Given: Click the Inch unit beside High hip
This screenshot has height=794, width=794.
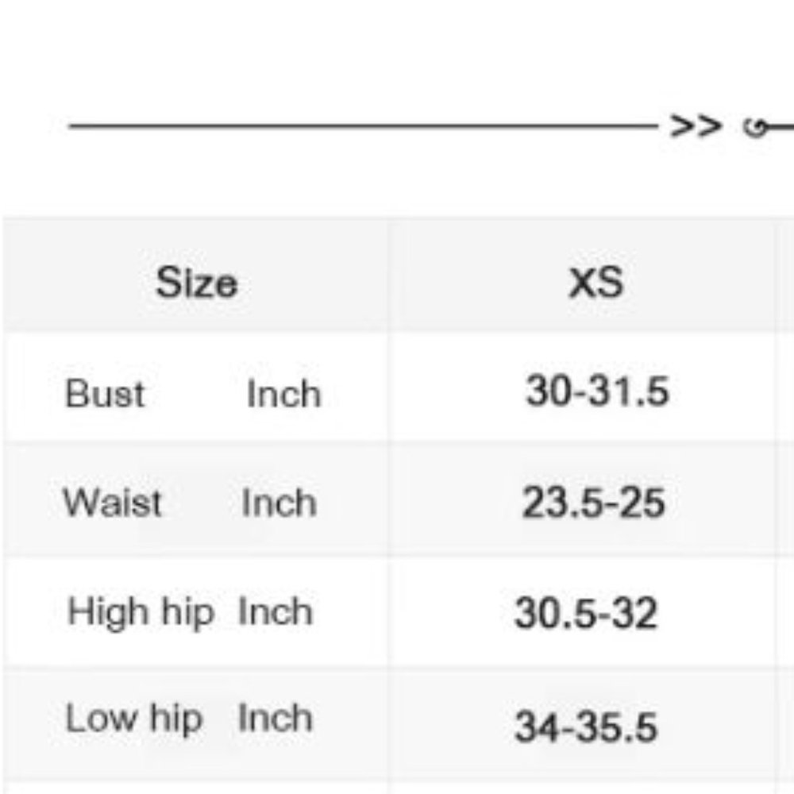Looking at the screenshot, I should (x=276, y=612).
